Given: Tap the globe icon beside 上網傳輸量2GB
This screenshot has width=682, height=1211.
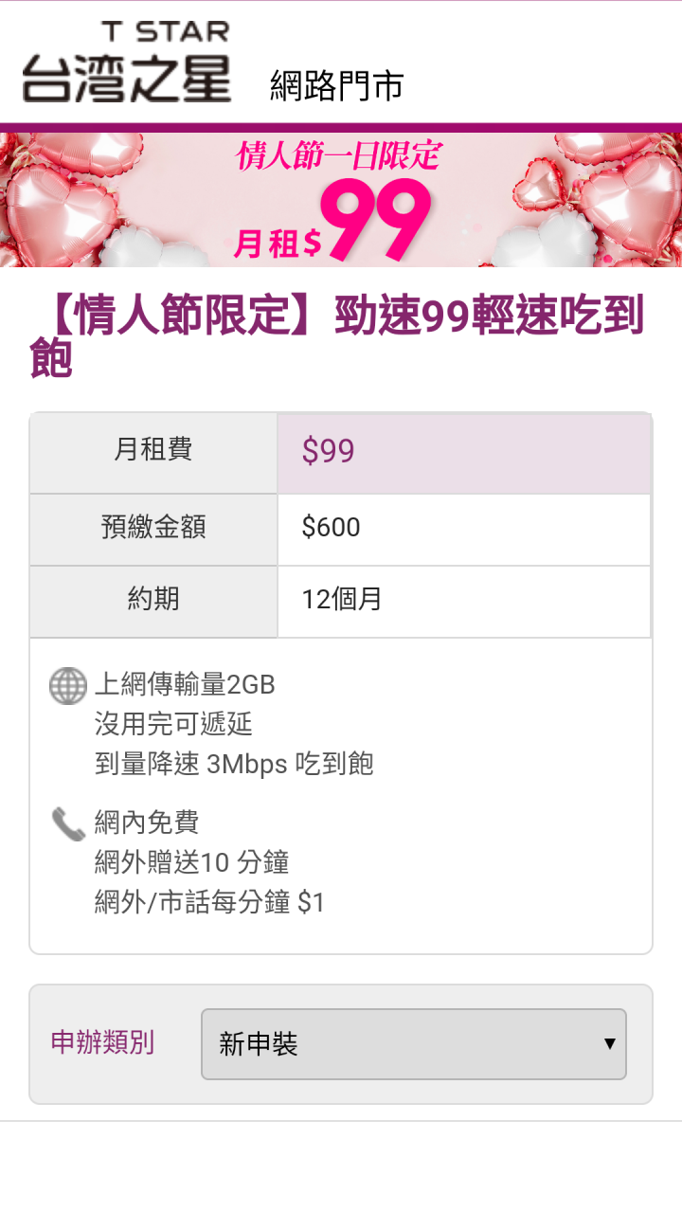Looking at the screenshot, I should 68,685.
